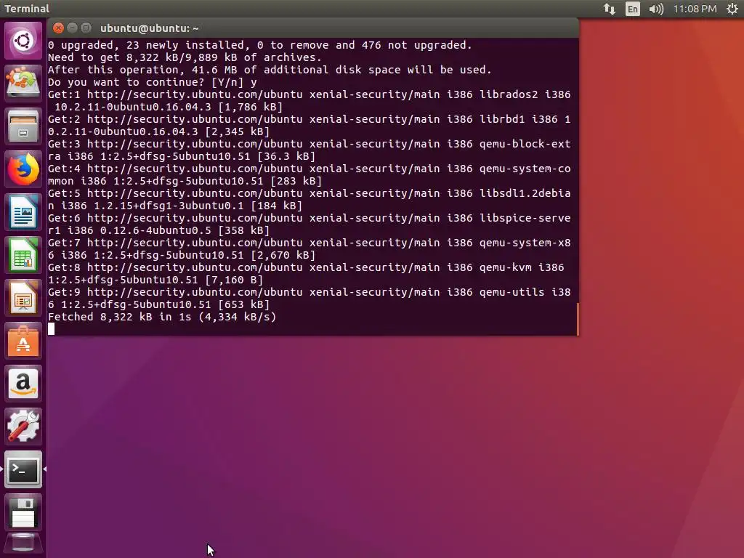
Task: Open the Files manager from the dock
Action: [23, 126]
